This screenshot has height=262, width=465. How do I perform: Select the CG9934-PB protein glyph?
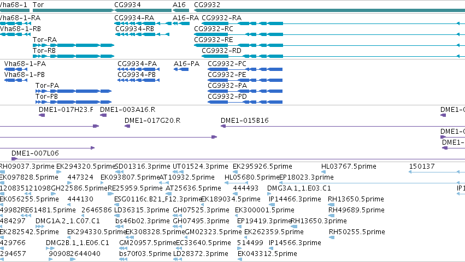(138, 80)
